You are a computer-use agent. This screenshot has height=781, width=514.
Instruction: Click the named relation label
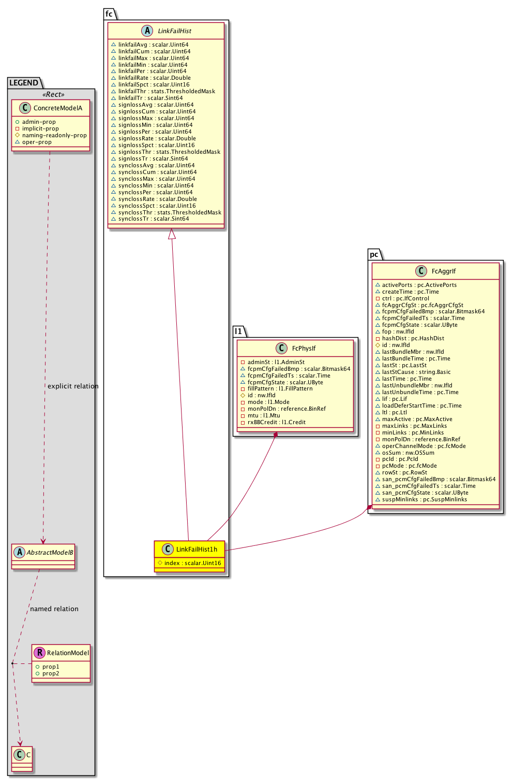54,609
